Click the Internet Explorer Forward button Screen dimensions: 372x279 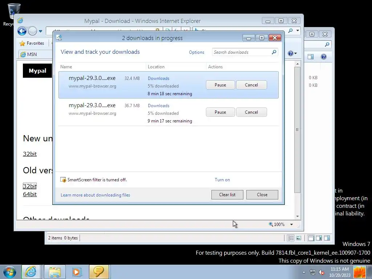[x=32, y=31]
